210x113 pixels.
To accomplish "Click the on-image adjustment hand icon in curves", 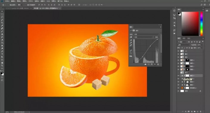I will point(131,37).
